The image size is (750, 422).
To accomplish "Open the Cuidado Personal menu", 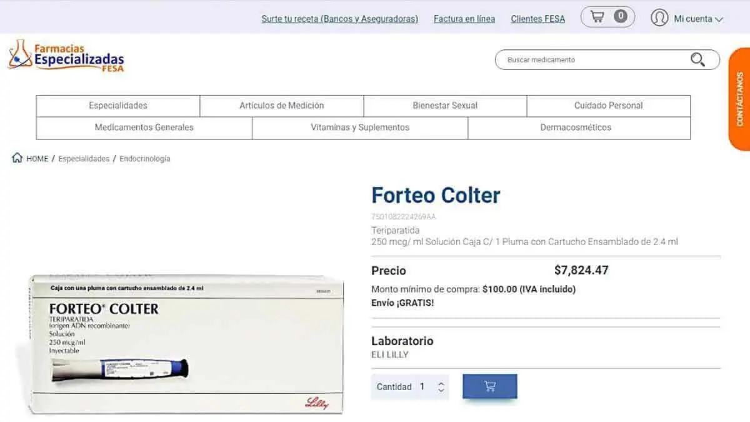I will click(x=609, y=106).
